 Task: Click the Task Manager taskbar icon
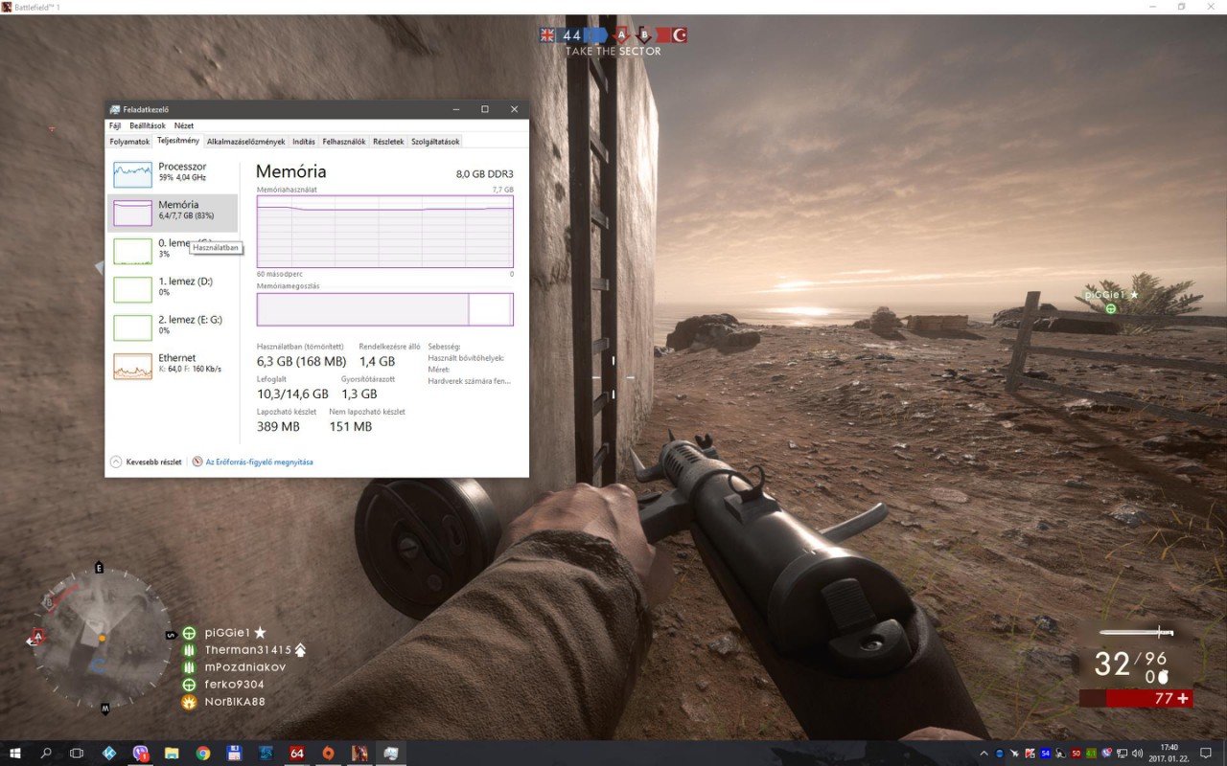(x=391, y=753)
